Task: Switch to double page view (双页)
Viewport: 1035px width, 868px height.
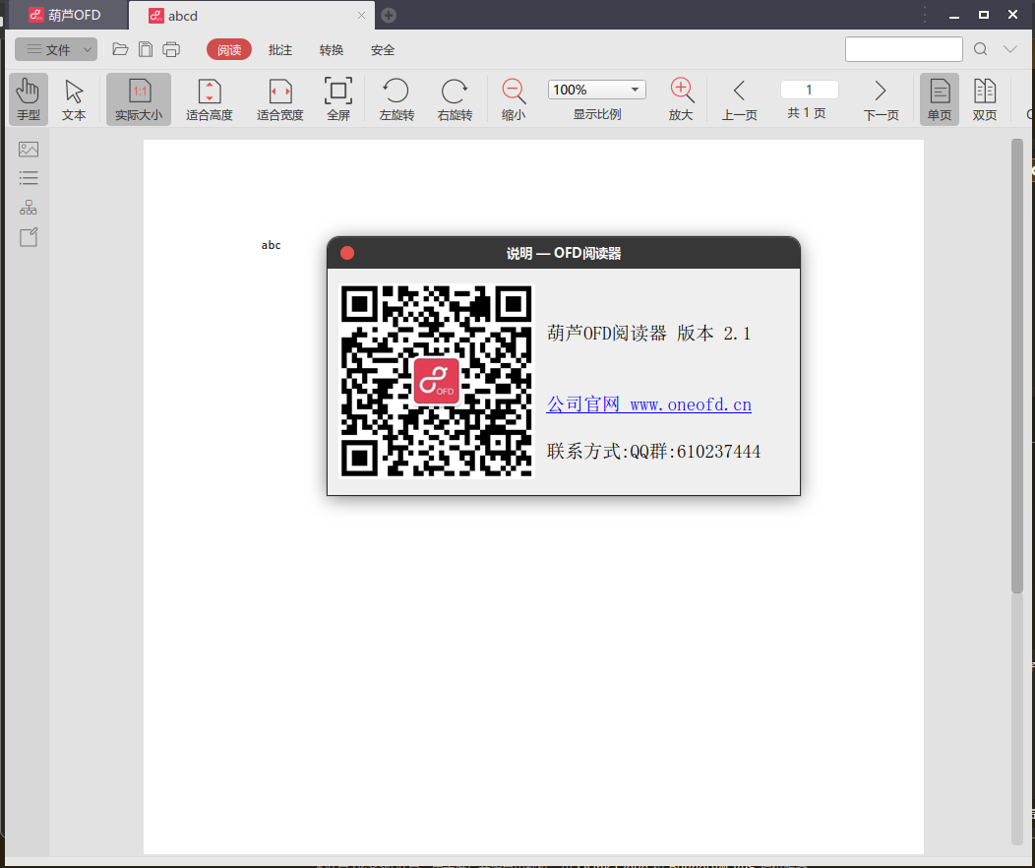Action: tap(984, 99)
